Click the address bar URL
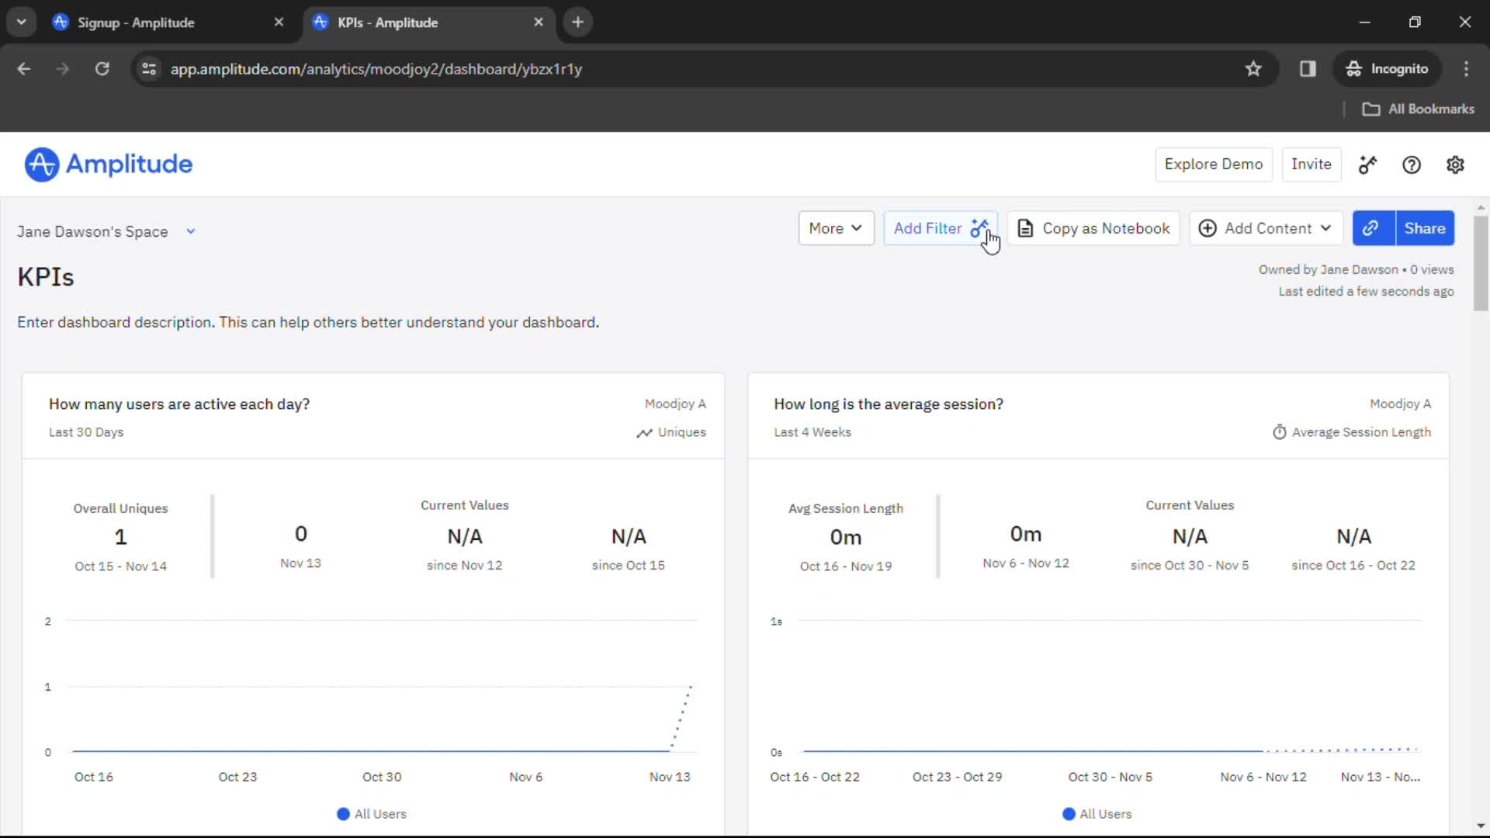Viewport: 1490px width, 838px height. [x=376, y=69]
